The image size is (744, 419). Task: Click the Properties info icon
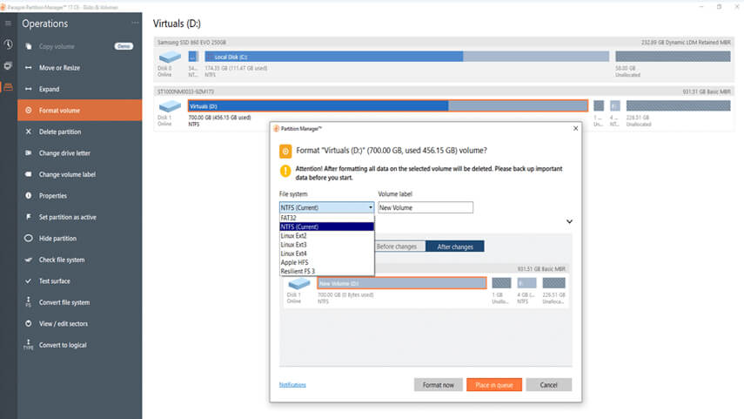tap(29, 196)
